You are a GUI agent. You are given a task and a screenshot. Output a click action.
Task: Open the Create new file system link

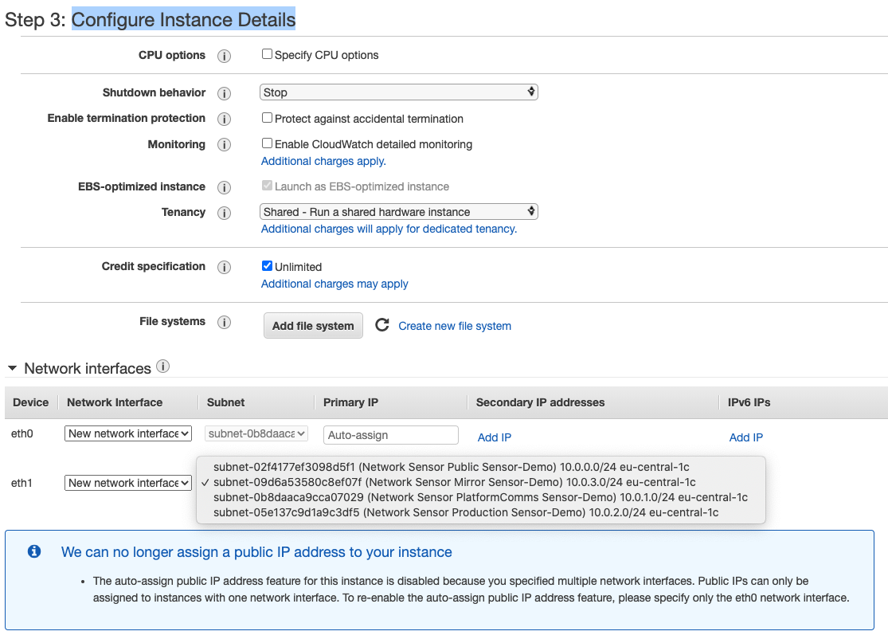455,326
